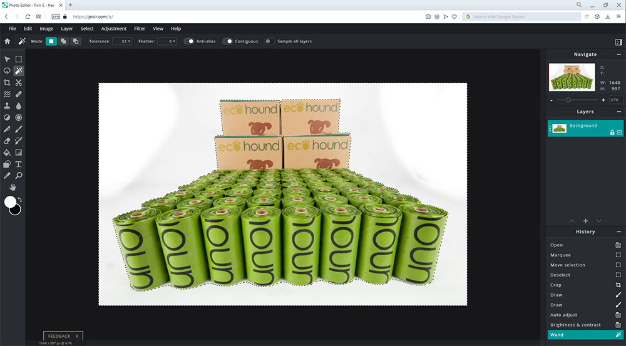Move layer down with arrow
The height and width of the screenshot is (346, 626).
(x=599, y=221)
